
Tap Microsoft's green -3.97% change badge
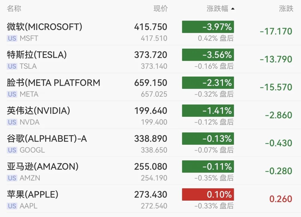(x=208, y=27)
